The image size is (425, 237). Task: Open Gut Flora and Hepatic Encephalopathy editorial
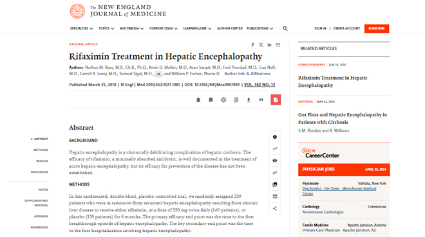point(343,118)
